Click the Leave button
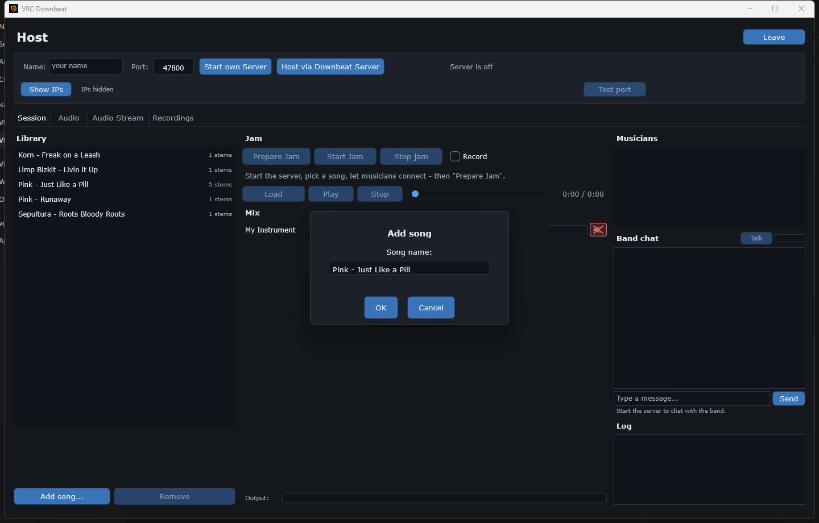 click(x=773, y=37)
